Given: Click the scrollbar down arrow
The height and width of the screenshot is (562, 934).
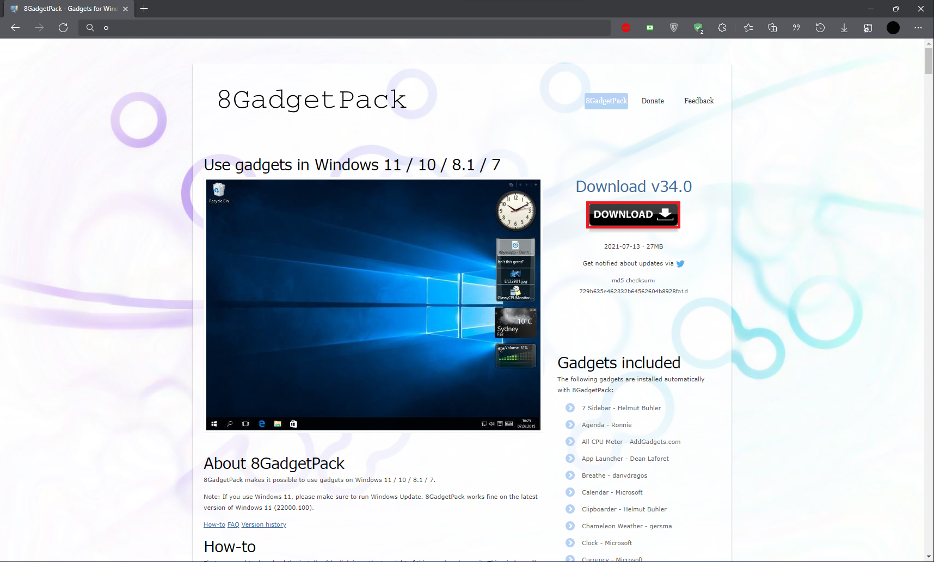Looking at the screenshot, I should (929, 557).
